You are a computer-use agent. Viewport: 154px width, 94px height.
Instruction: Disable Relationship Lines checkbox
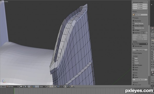[x=133, y=28]
